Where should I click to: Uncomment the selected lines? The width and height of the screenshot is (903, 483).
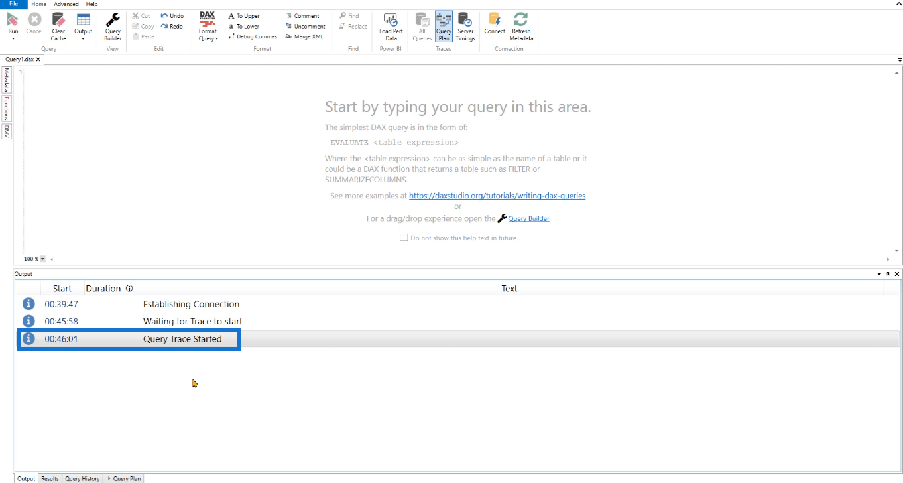point(305,27)
